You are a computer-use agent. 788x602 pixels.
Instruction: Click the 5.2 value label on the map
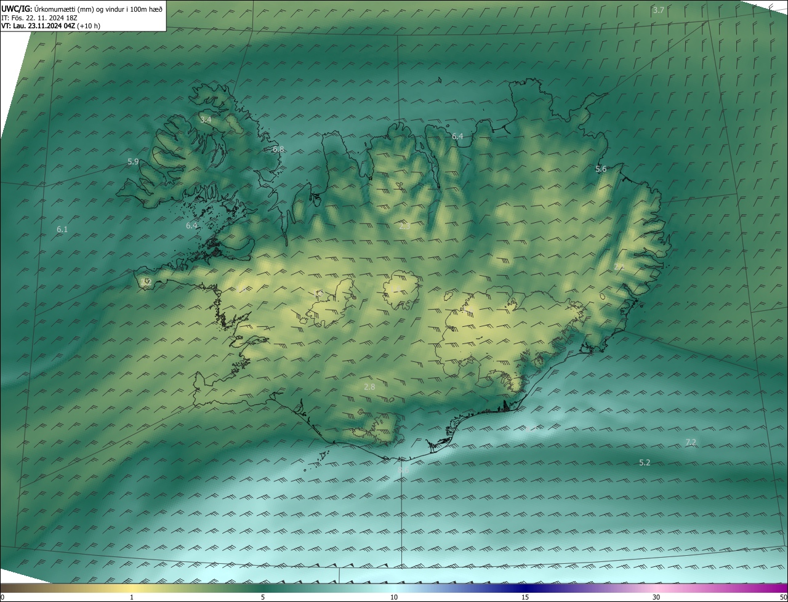645,462
